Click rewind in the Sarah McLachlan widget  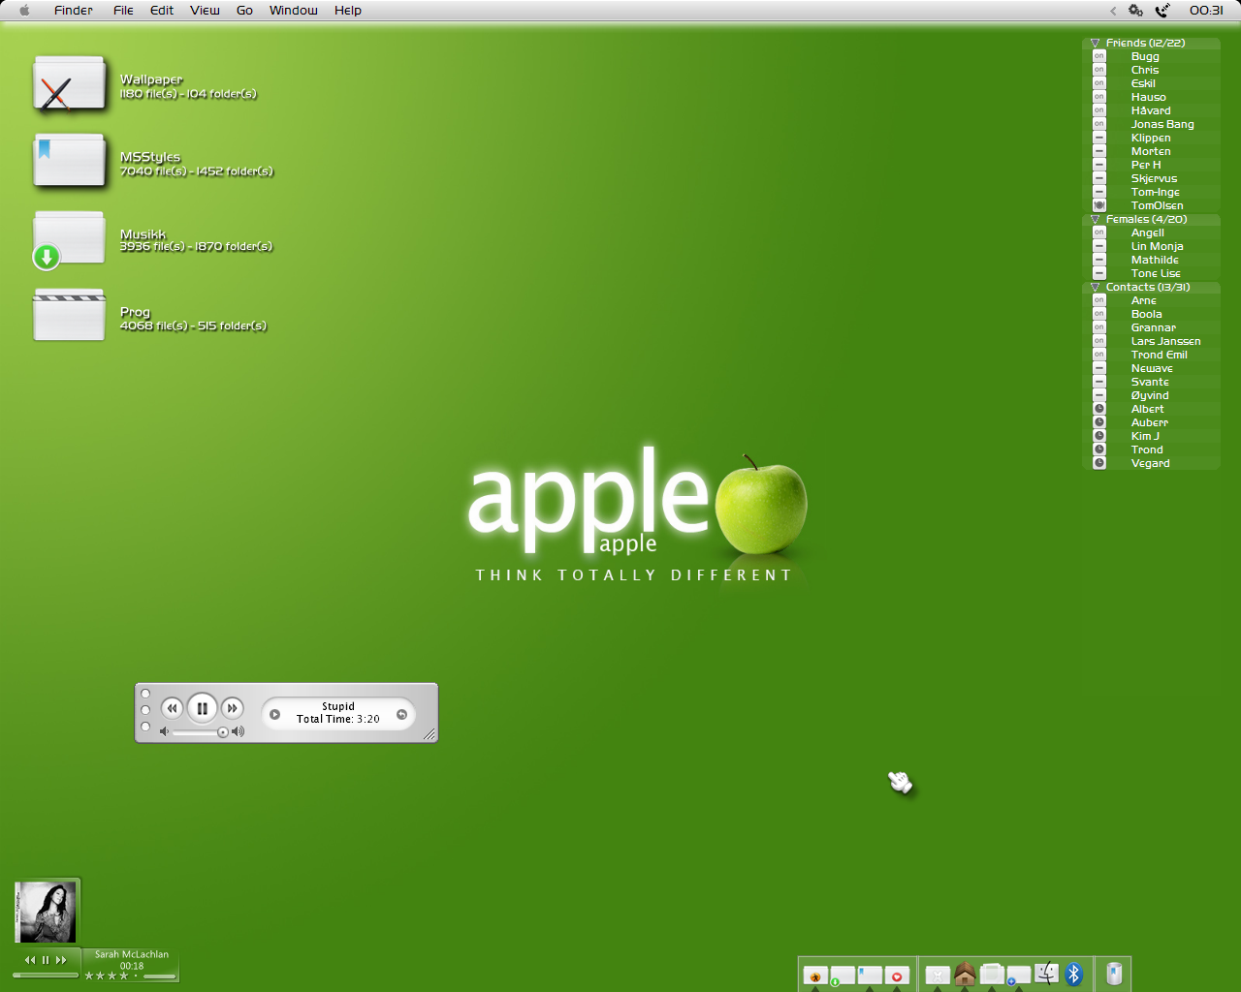[30, 960]
